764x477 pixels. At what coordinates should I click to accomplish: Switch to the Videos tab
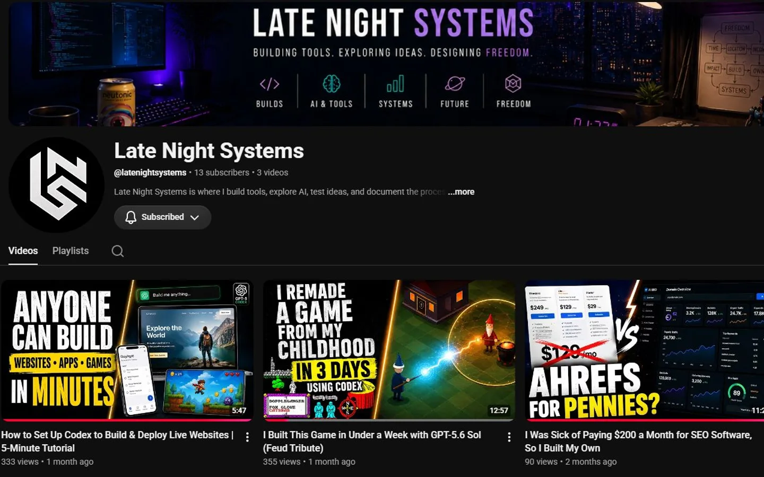pos(23,251)
